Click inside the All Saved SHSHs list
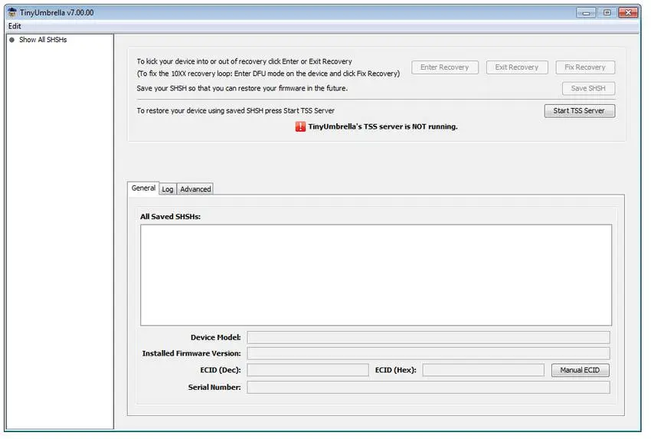 pyautogui.click(x=376, y=275)
